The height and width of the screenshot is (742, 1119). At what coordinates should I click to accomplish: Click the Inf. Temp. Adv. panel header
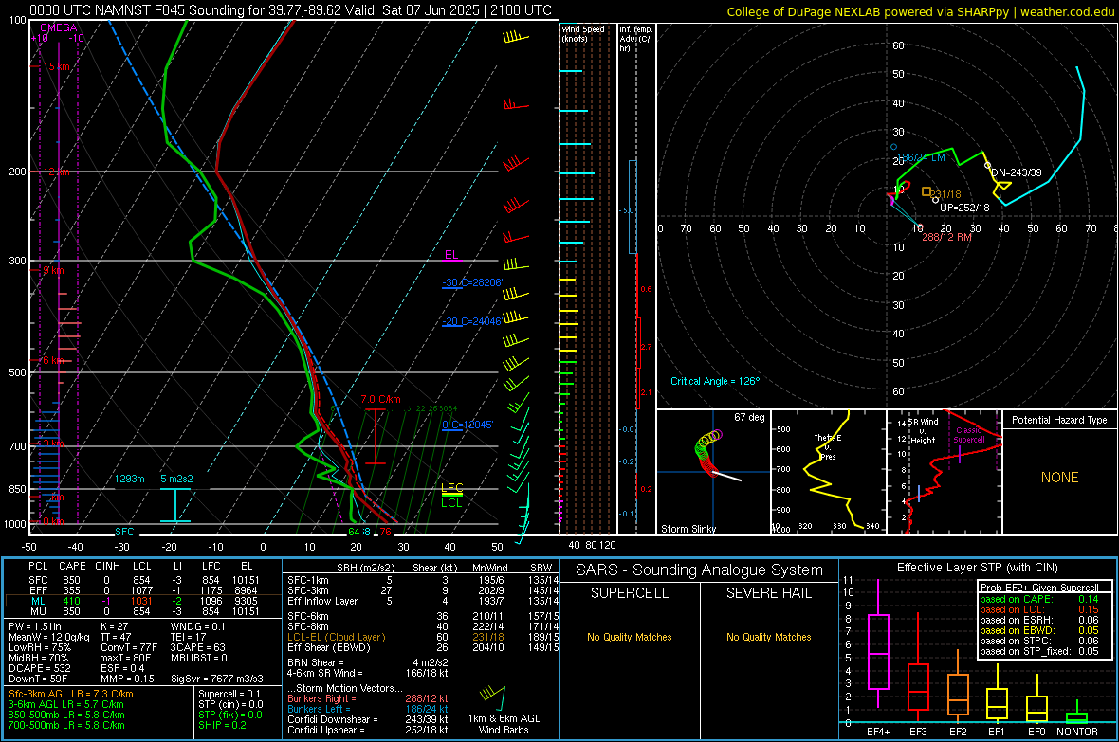[x=635, y=39]
